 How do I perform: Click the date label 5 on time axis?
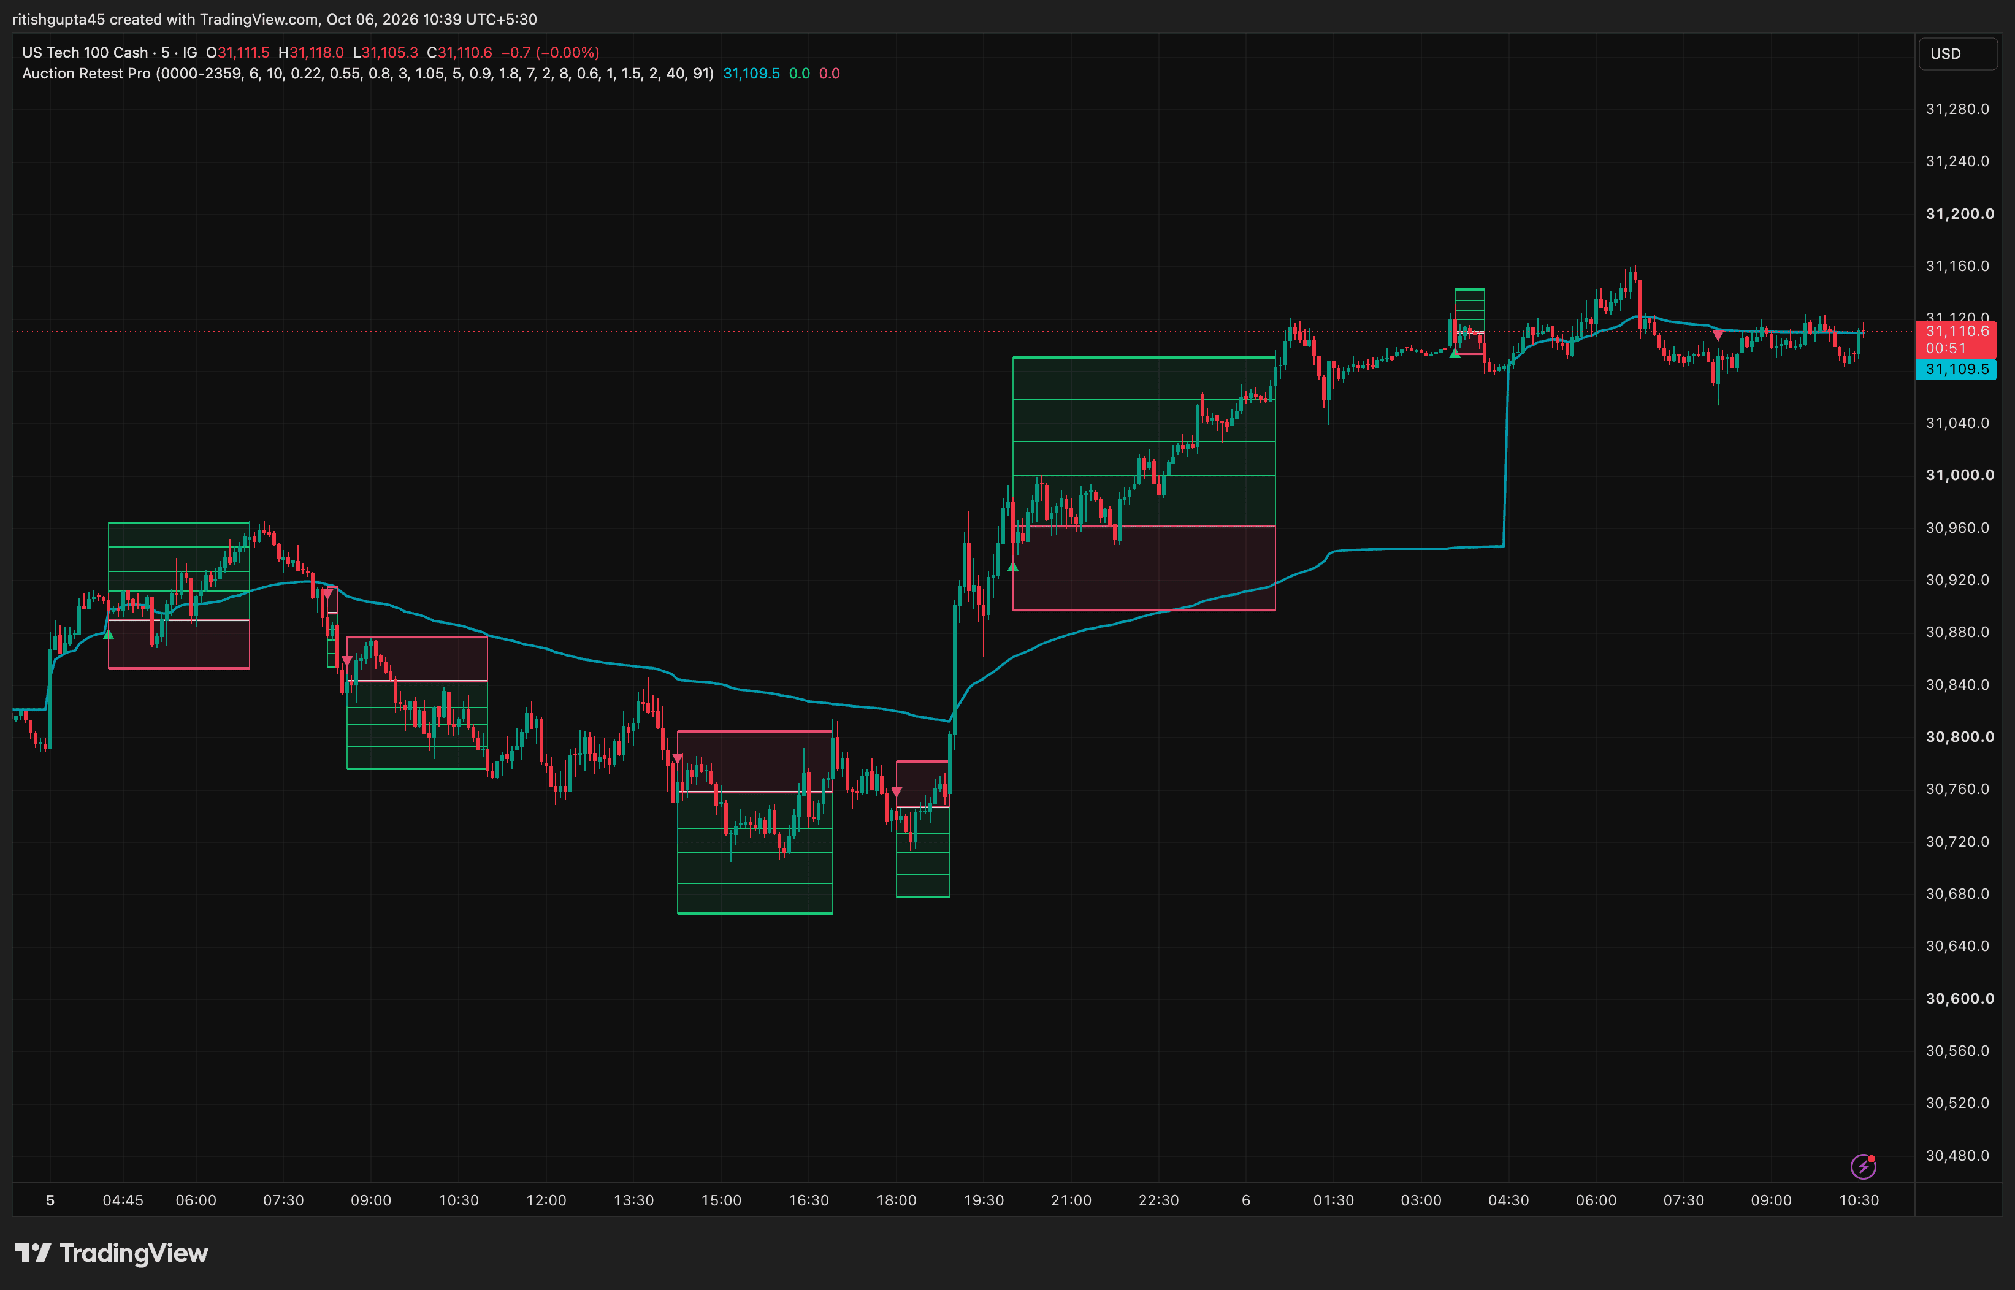point(50,1200)
